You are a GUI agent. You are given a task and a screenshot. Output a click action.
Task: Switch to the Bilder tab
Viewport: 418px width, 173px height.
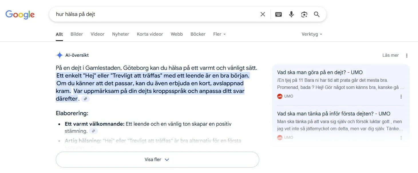point(77,34)
